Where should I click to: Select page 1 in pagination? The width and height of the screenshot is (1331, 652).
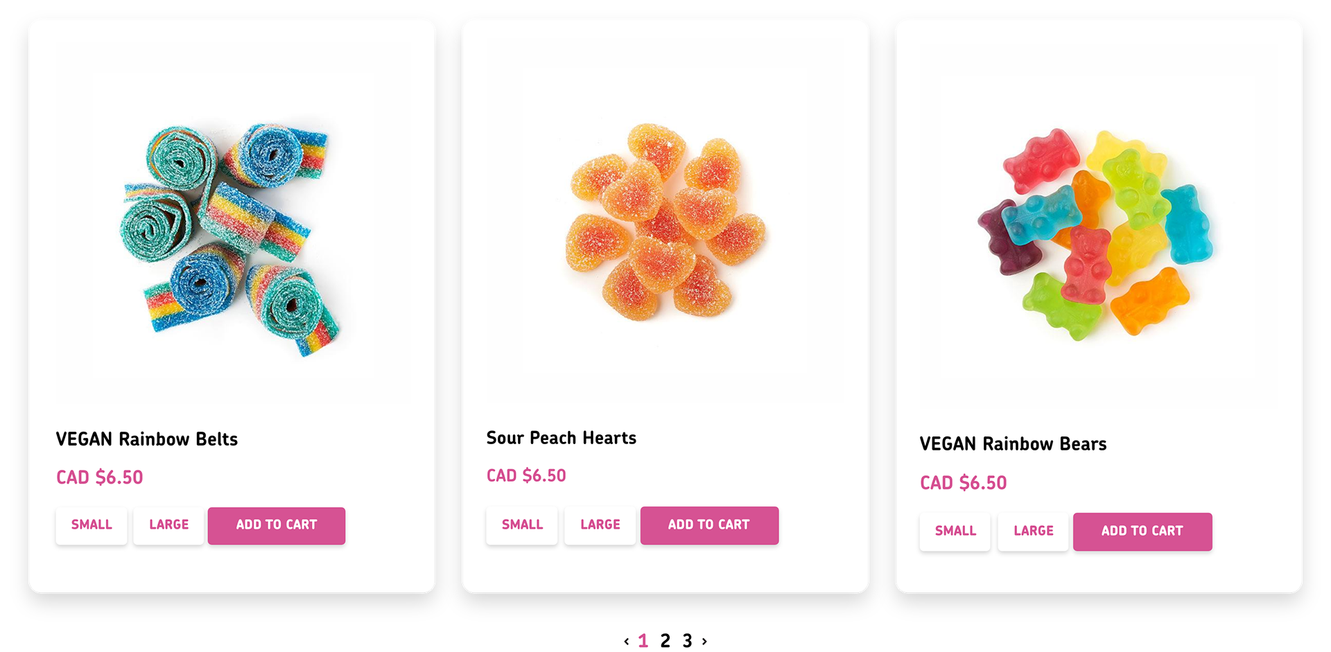tap(643, 641)
